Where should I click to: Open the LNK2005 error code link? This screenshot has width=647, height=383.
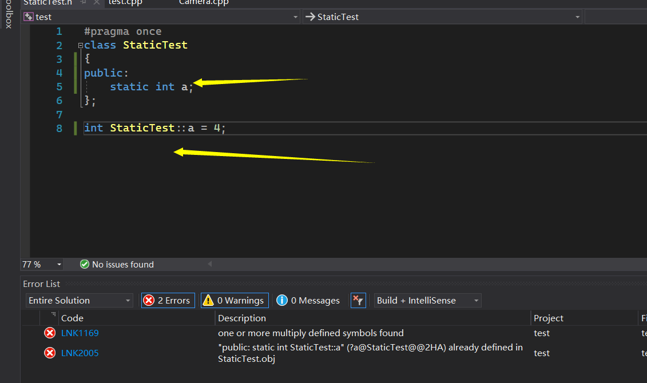[80, 353]
